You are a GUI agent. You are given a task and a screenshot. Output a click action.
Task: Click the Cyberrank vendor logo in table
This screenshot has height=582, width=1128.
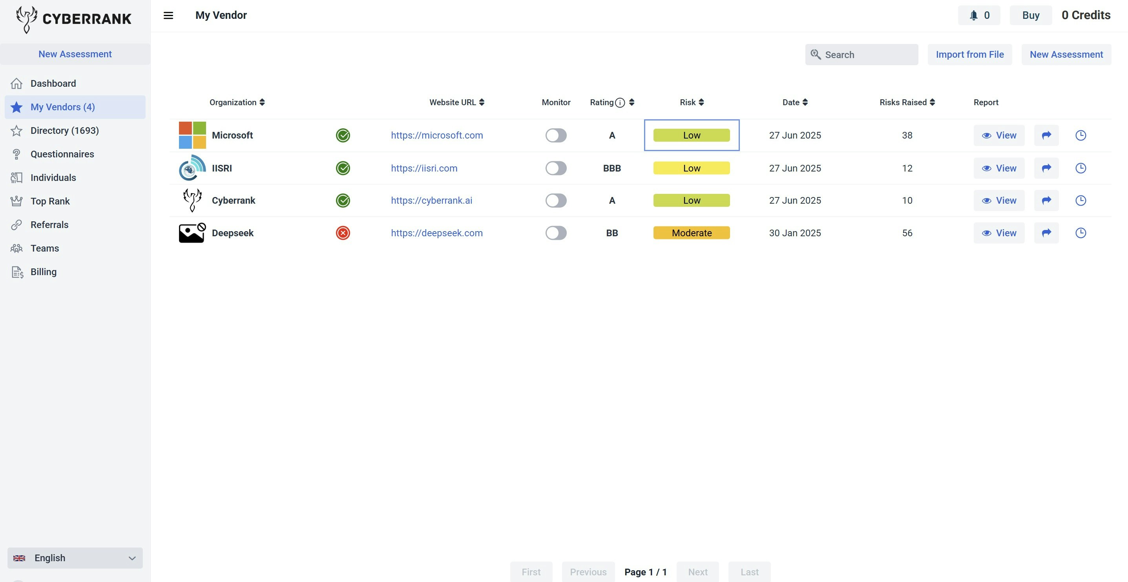coord(192,201)
